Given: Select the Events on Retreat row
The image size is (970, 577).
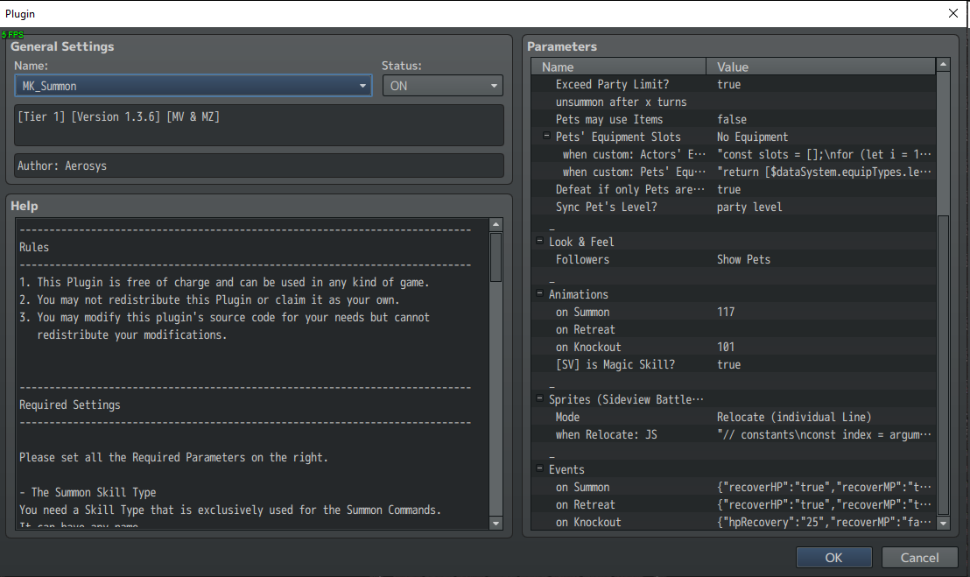Looking at the screenshot, I should coord(733,504).
